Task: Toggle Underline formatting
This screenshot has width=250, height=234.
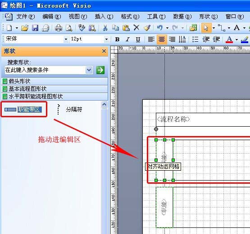Action: 138,39
